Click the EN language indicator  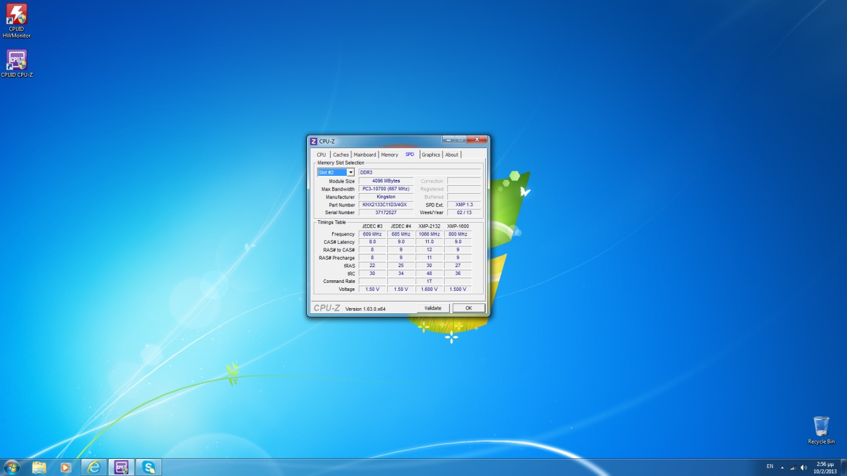pos(770,467)
